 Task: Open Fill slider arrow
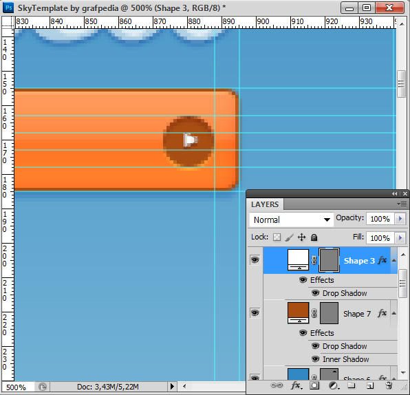pos(400,238)
